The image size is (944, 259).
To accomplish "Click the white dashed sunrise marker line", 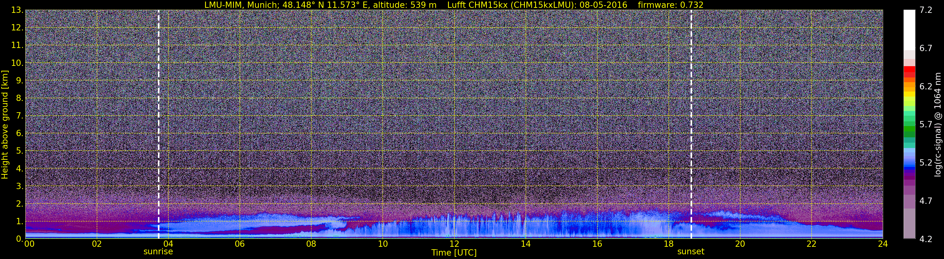I will pyautogui.click(x=158, y=124).
